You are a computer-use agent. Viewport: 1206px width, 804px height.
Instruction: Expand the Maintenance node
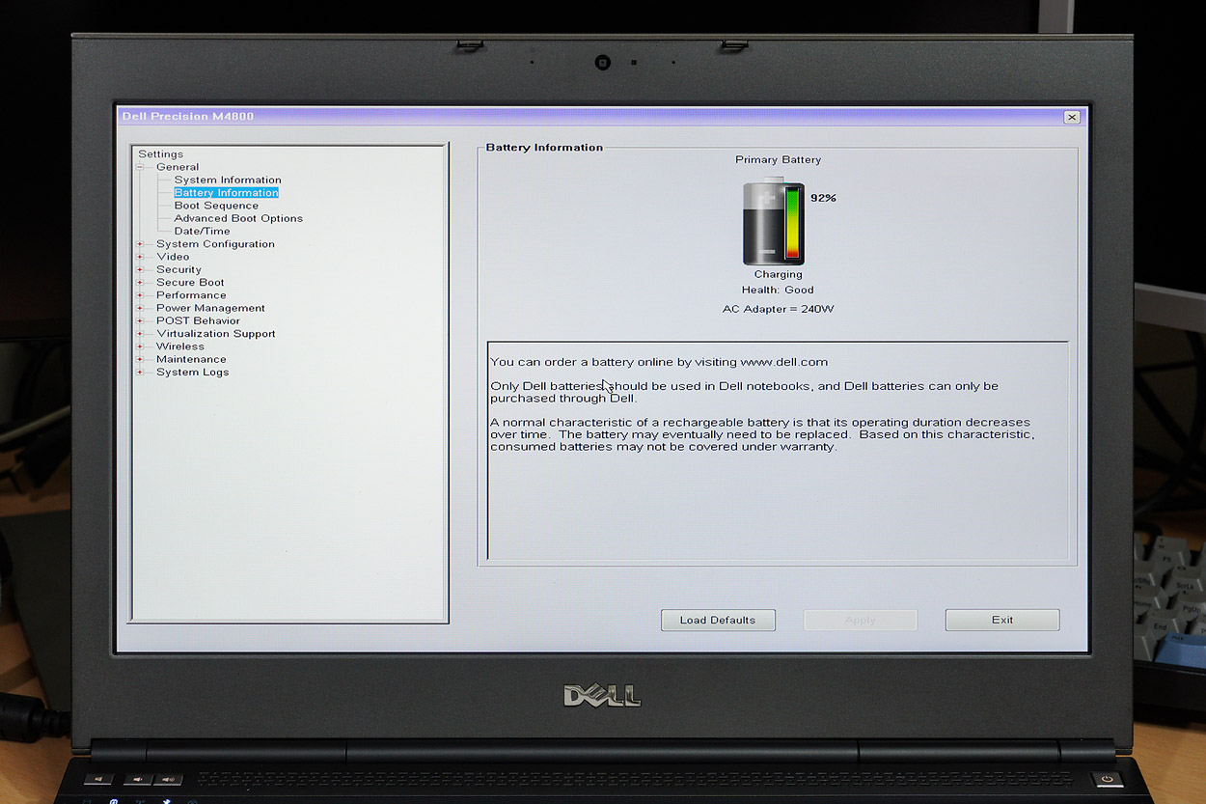140,359
